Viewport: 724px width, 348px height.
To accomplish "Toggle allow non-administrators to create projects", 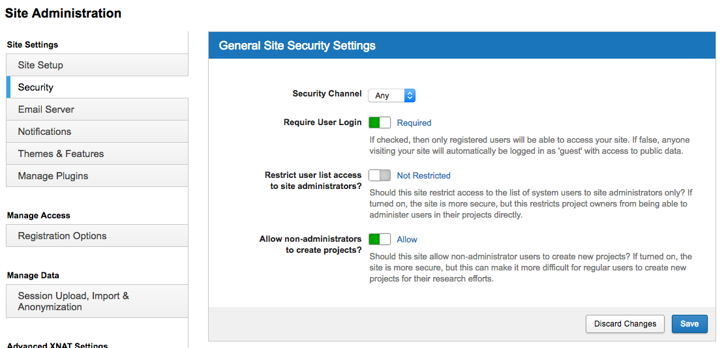I will (x=380, y=239).
